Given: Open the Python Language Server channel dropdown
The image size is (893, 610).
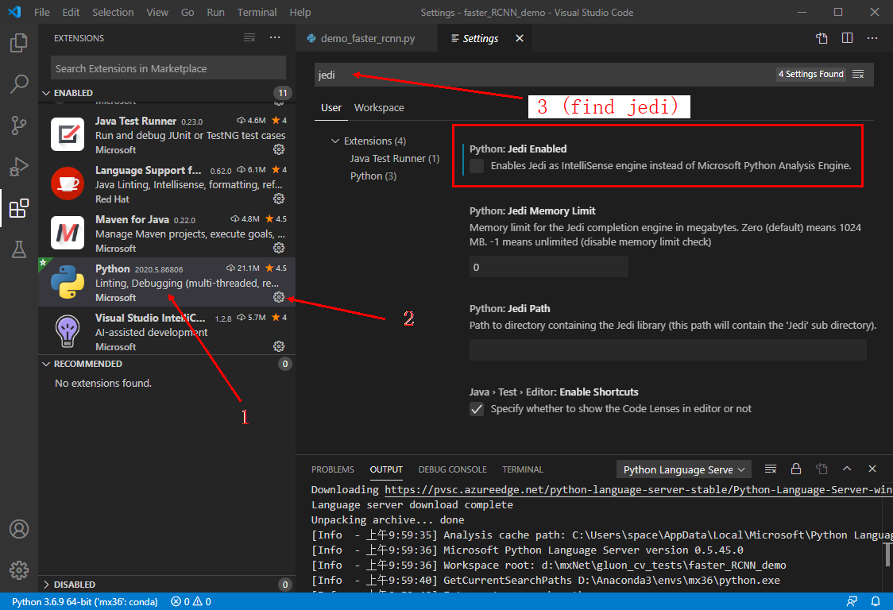Looking at the screenshot, I should 683,469.
